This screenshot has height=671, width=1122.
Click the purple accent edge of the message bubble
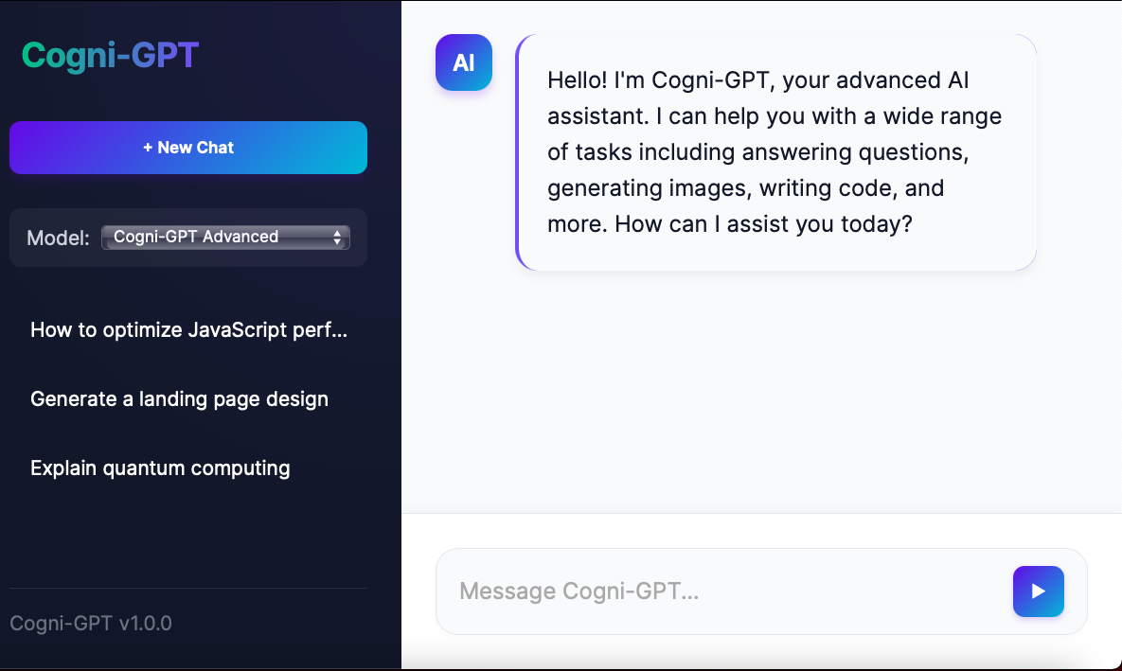click(x=517, y=152)
